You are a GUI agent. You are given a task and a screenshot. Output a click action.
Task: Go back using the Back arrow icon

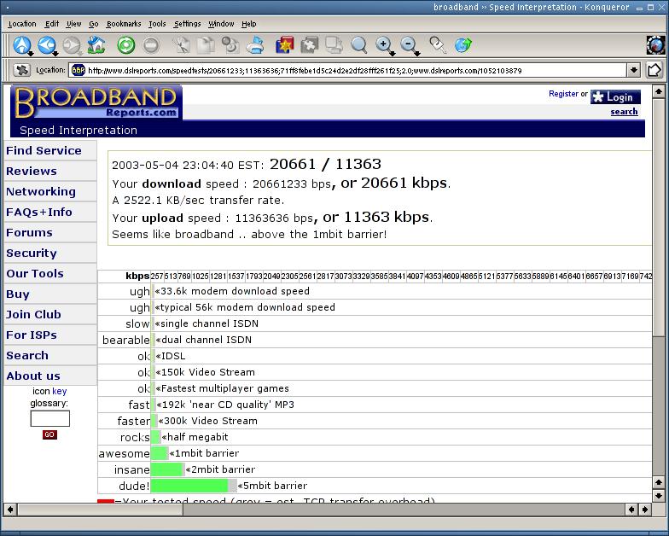click(46, 44)
